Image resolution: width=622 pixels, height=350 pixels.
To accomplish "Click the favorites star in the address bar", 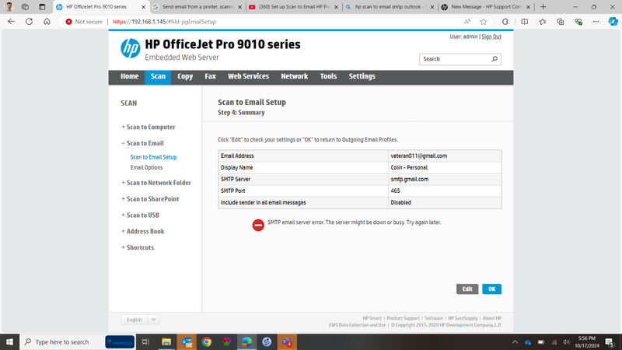I will [484, 22].
